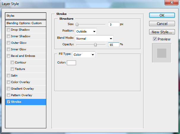
Task: Select the Pattern Overlay label
Action: click(x=22, y=95)
